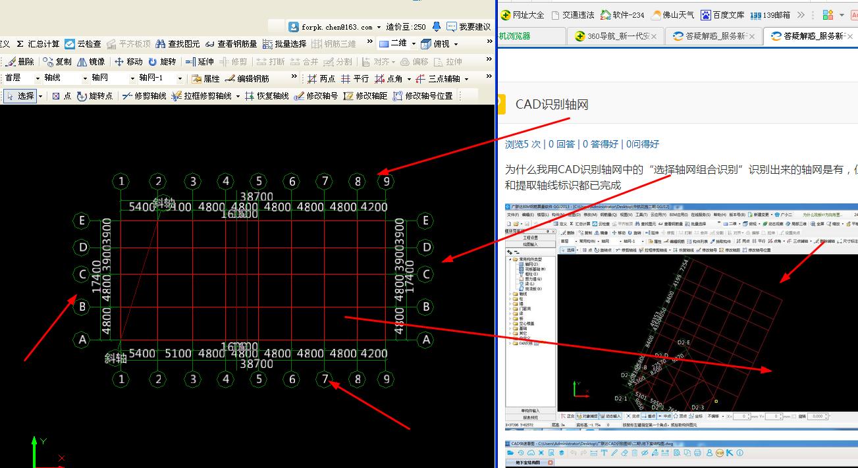Open 软件-234 bookmark

[622, 14]
